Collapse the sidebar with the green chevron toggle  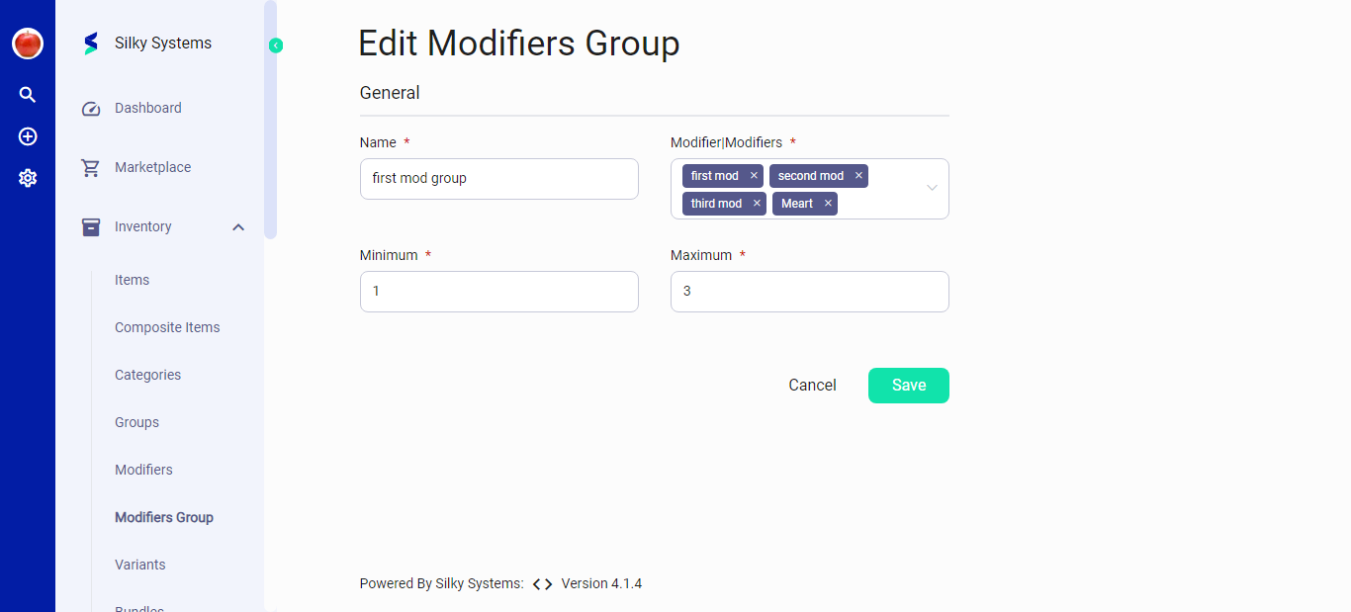click(275, 44)
